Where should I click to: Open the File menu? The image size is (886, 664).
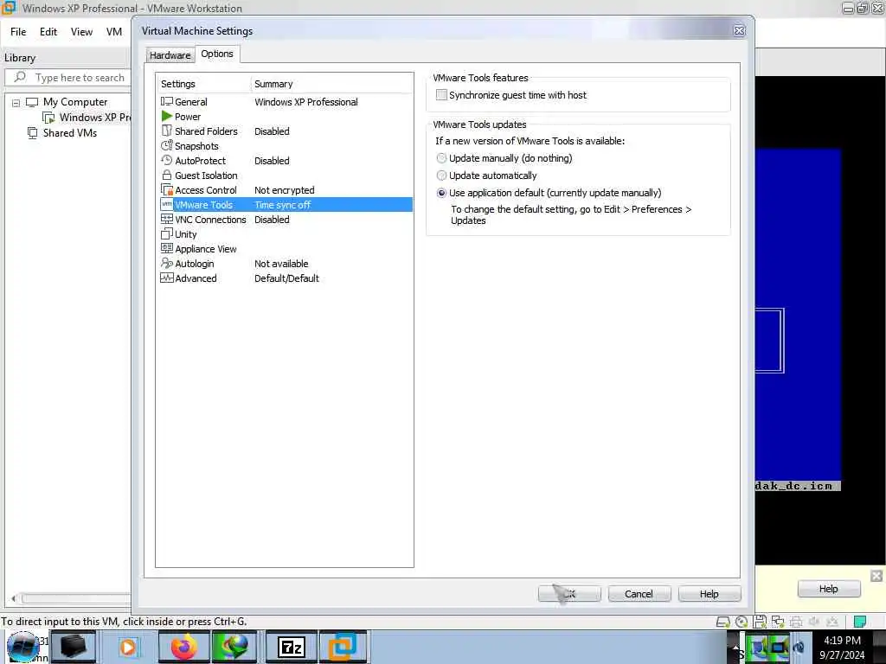(18, 32)
